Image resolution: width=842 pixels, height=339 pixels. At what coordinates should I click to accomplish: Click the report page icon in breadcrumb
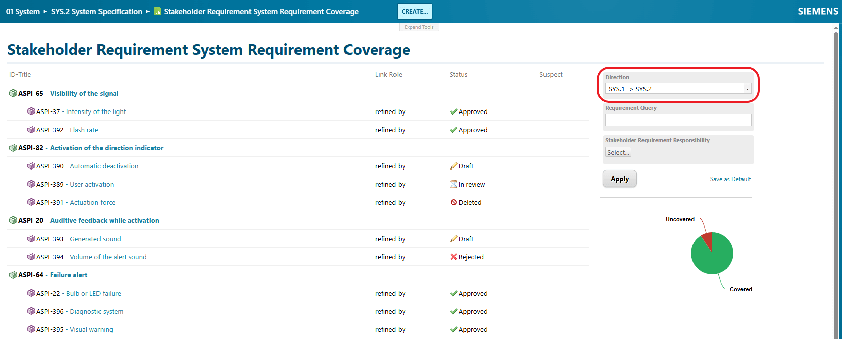[158, 12]
